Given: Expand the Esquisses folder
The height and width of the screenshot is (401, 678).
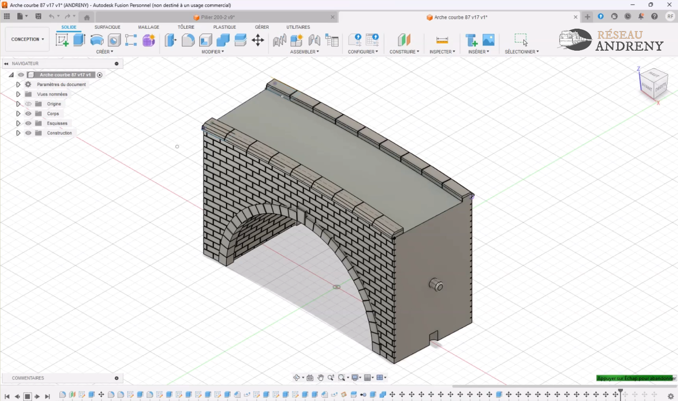Looking at the screenshot, I should 18,123.
